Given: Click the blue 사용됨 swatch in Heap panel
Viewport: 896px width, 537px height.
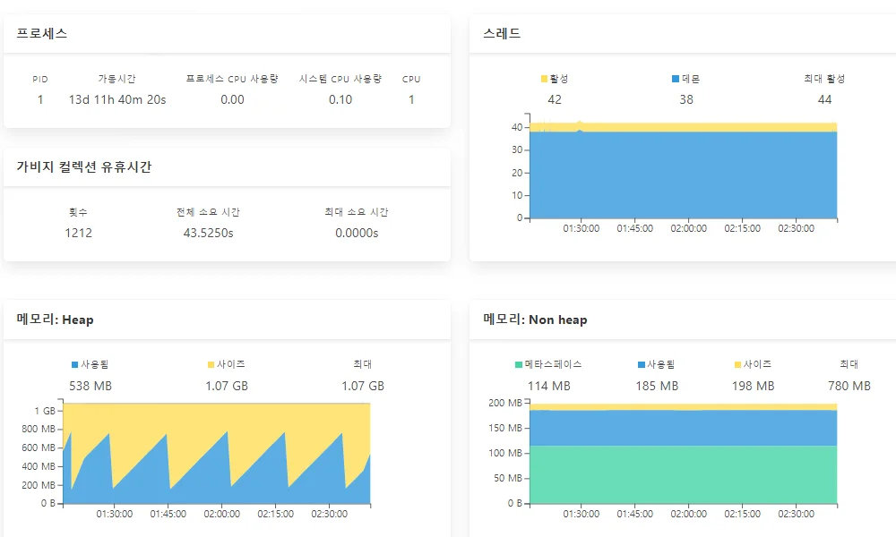Looking at the screenshot, I should (x=75, y=364).
